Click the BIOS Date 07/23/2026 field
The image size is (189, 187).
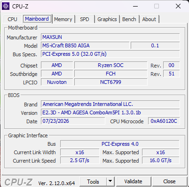pos(73,121)
